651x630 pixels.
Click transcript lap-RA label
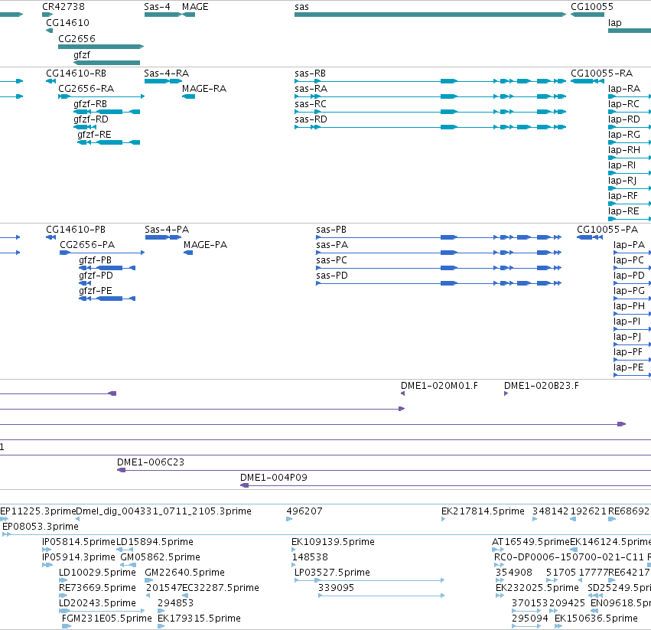[624, 89]
